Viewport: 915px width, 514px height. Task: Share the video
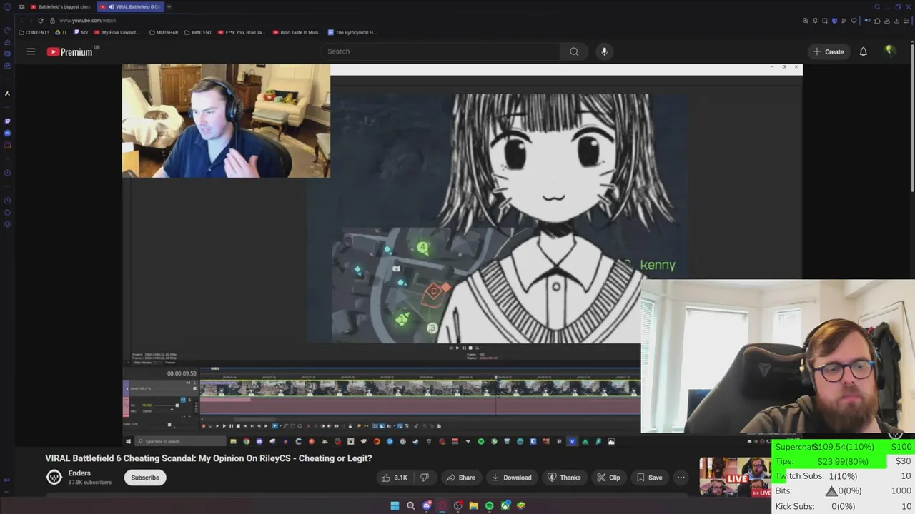(x=460, y=478)
